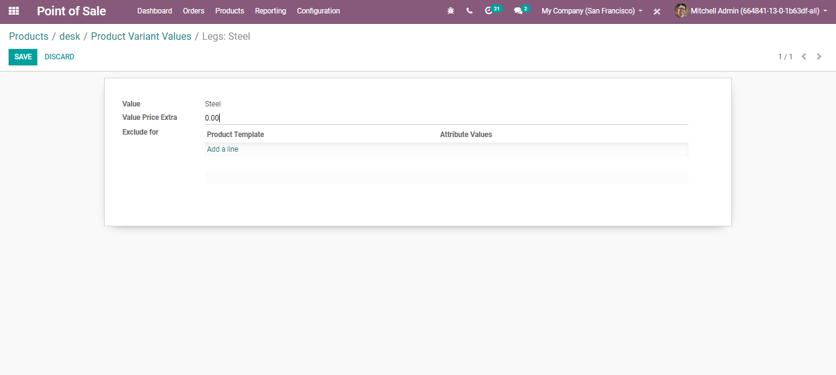Open the Orders menu
The image size is (836, 375).
coord(193,11)
